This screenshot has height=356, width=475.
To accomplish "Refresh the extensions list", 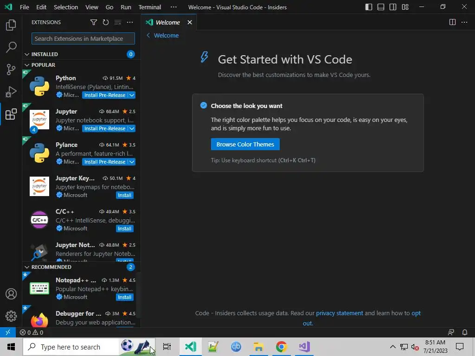I will pyautogui.click(x=105, y=22).
